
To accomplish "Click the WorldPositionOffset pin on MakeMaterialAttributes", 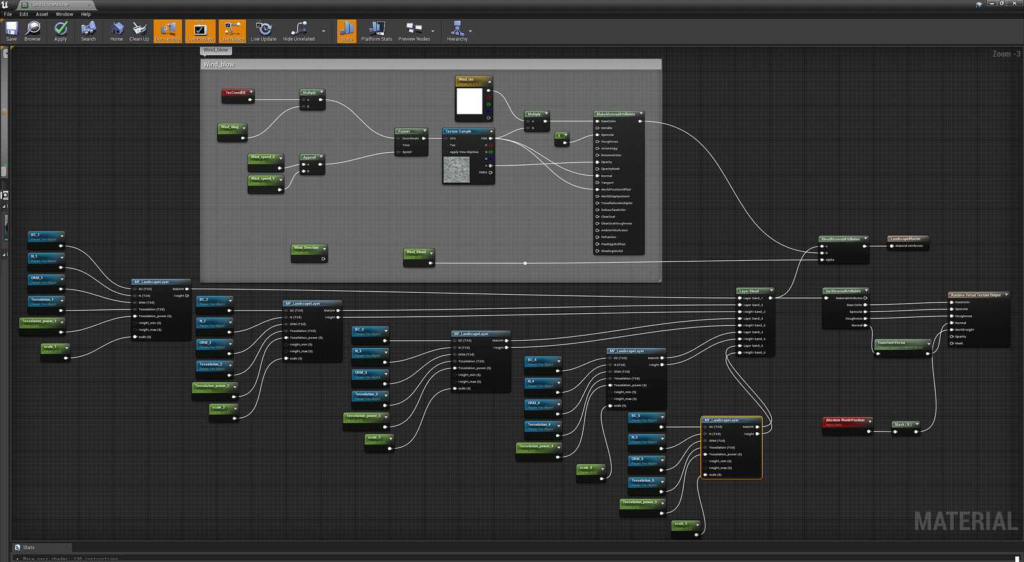I will tap(598, 189).
